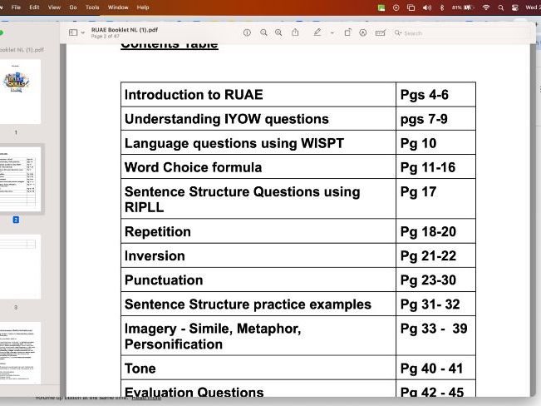This screenshot has width=541, height=406.
Task: Click 'Introduction to RUAE' table cell
Action: click(x=258, y=95)
